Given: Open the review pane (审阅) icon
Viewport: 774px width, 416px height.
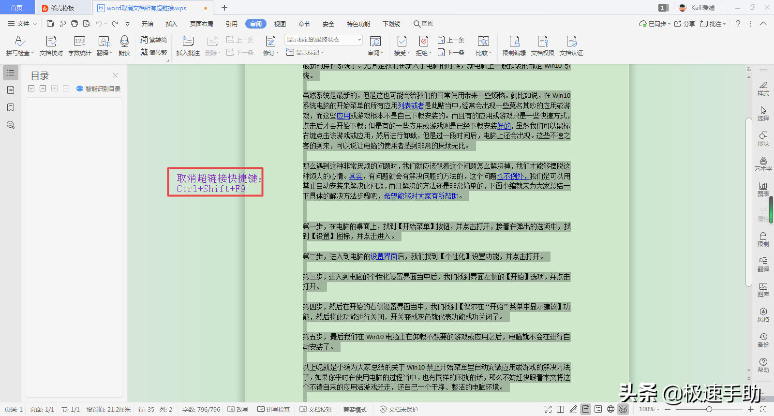Looking at the screenshot, I should coord(375,46).
